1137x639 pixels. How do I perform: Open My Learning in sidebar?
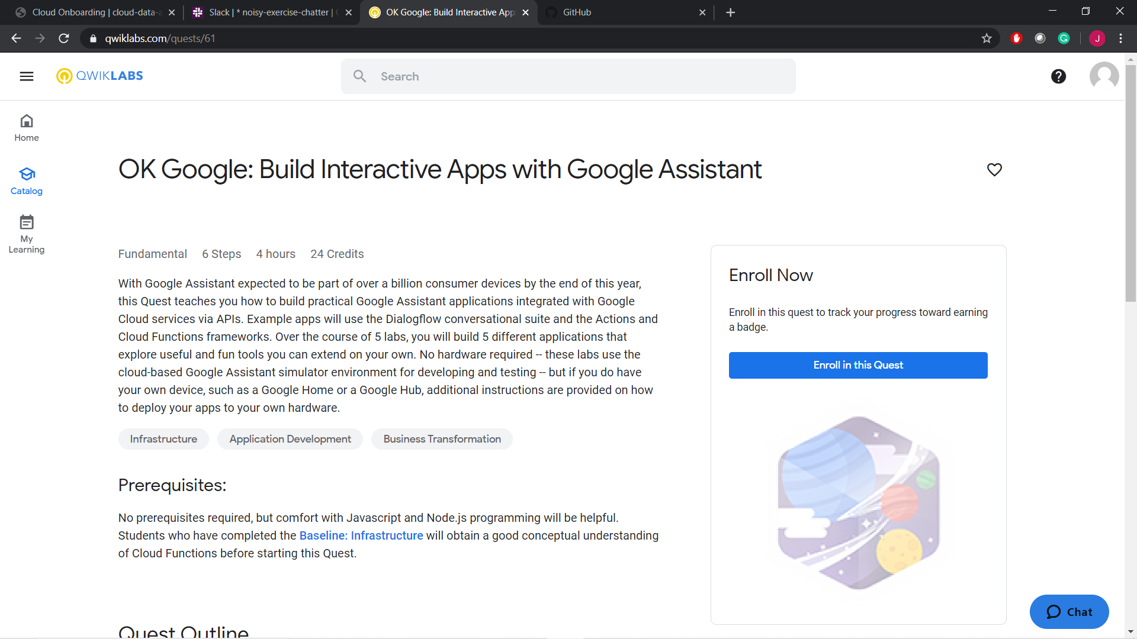click(27, 234)
